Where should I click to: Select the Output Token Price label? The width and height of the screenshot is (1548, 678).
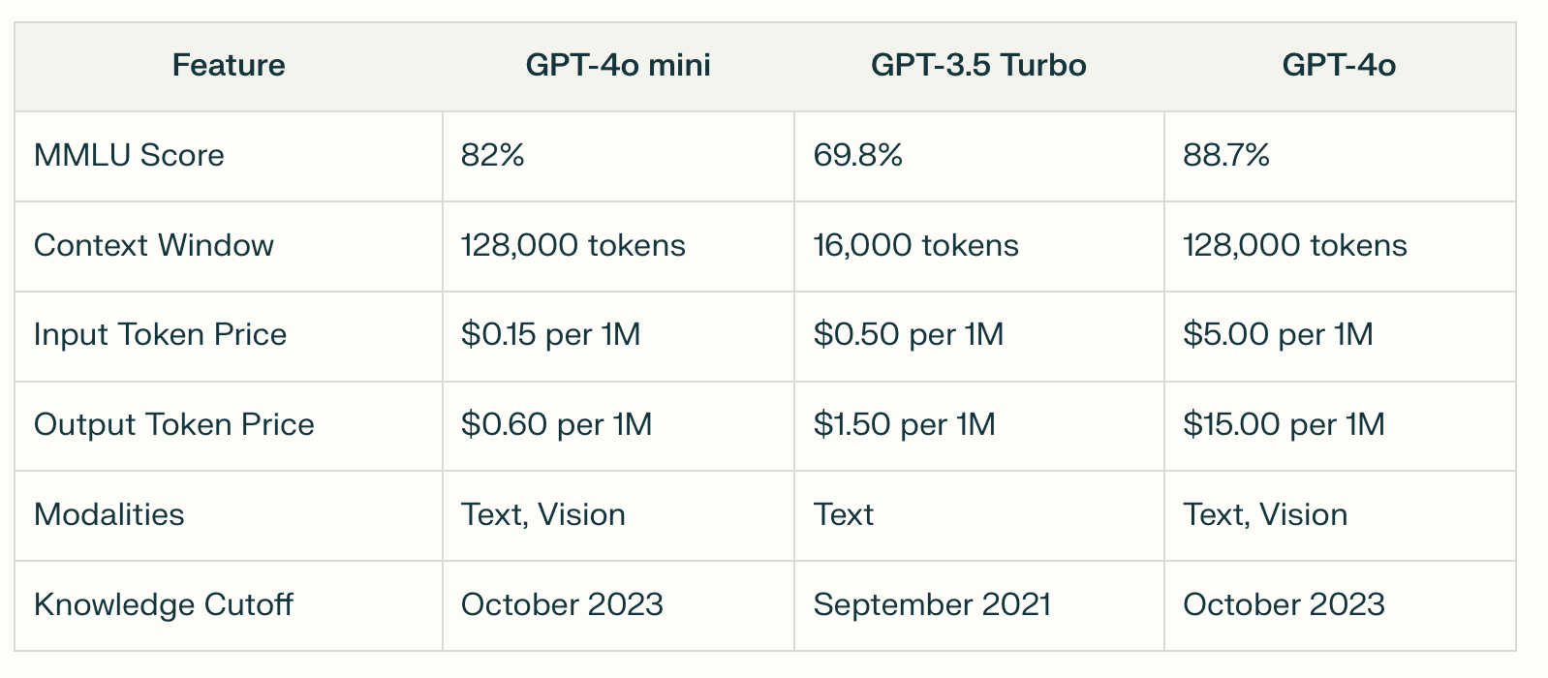(x=174, y=424)
